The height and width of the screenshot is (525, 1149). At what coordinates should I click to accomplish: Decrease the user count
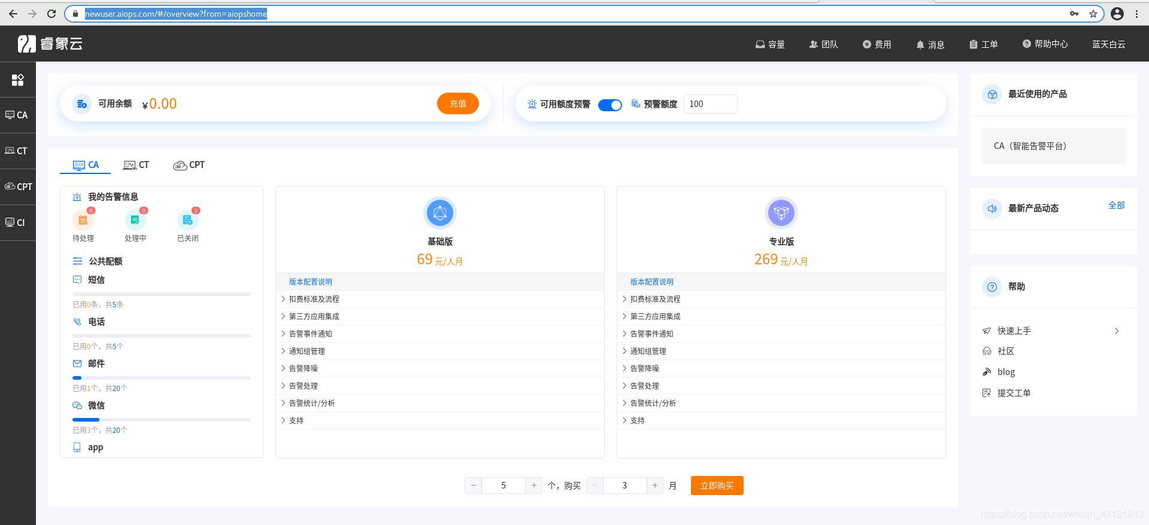474,486
